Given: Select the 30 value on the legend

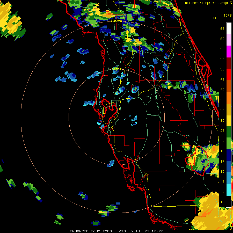Looking at the screenshot, I should pyautogui.click(x=222, y=120).
